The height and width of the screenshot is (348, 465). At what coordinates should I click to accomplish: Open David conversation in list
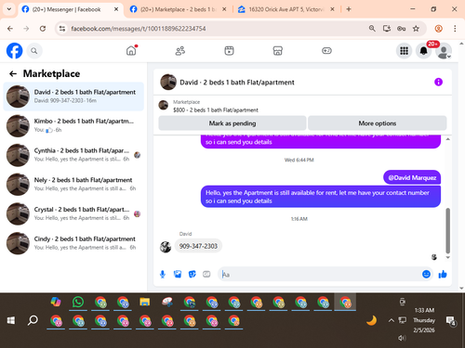pos(73,97)
